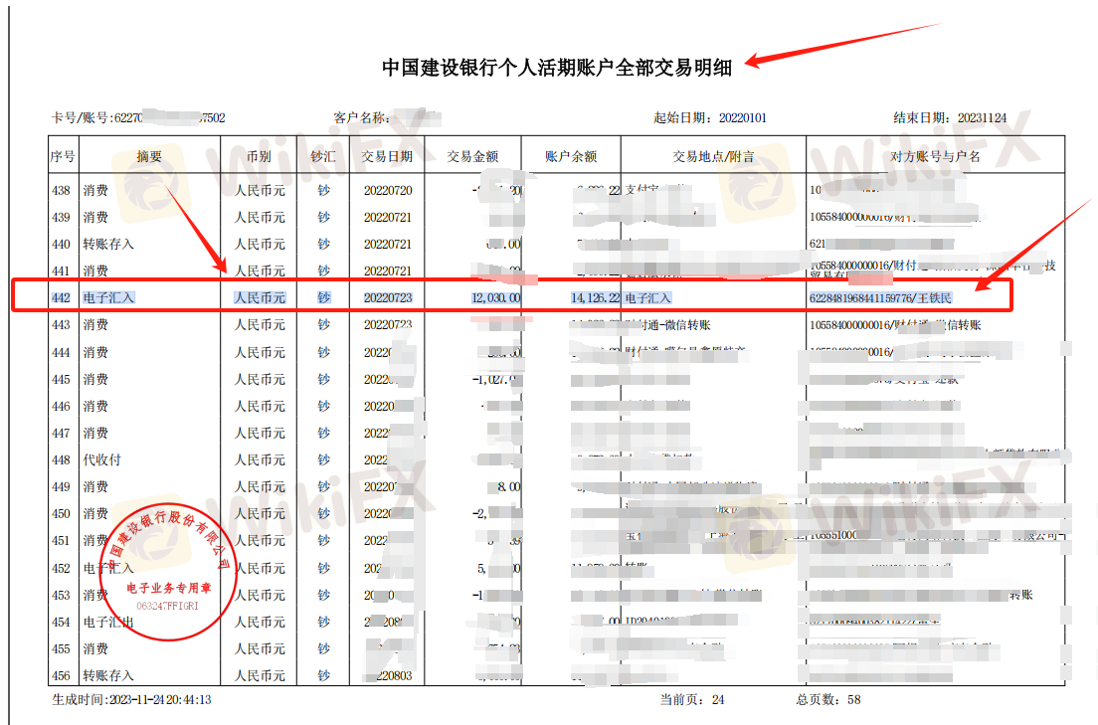1098x725 pixels.
Task: Click 钞 in row 442
Action: [323, 297]
